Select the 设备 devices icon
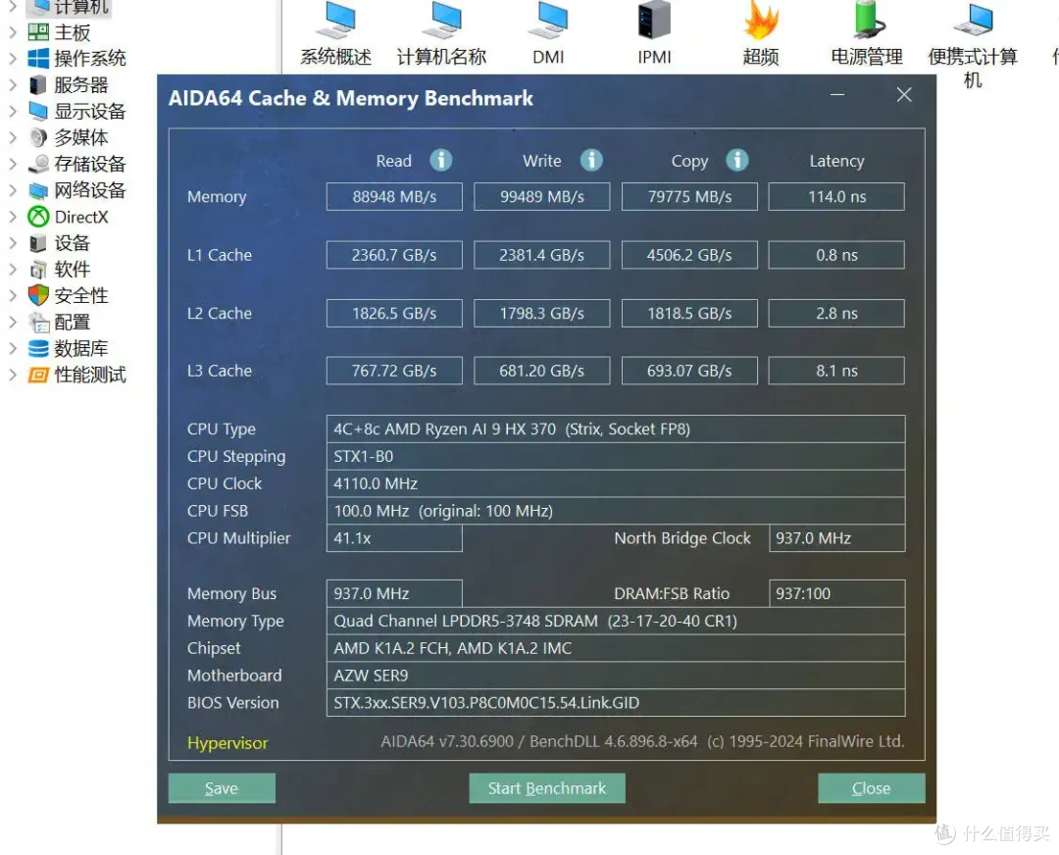Image resolution: width=1059 pixels, height=855 pixels. 38,243
